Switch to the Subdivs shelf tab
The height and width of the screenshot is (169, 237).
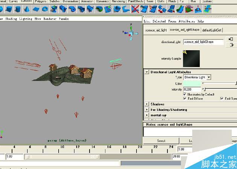pyautogui.click(x=55, y=1)
